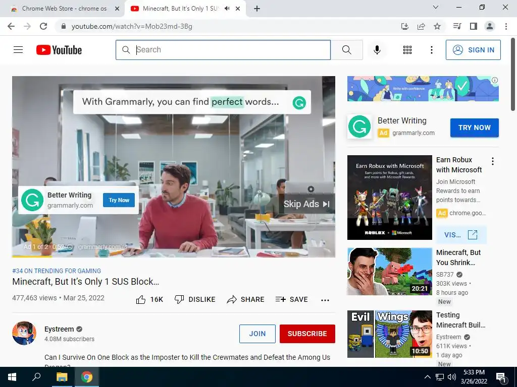Dislike the video

[195, 299]
